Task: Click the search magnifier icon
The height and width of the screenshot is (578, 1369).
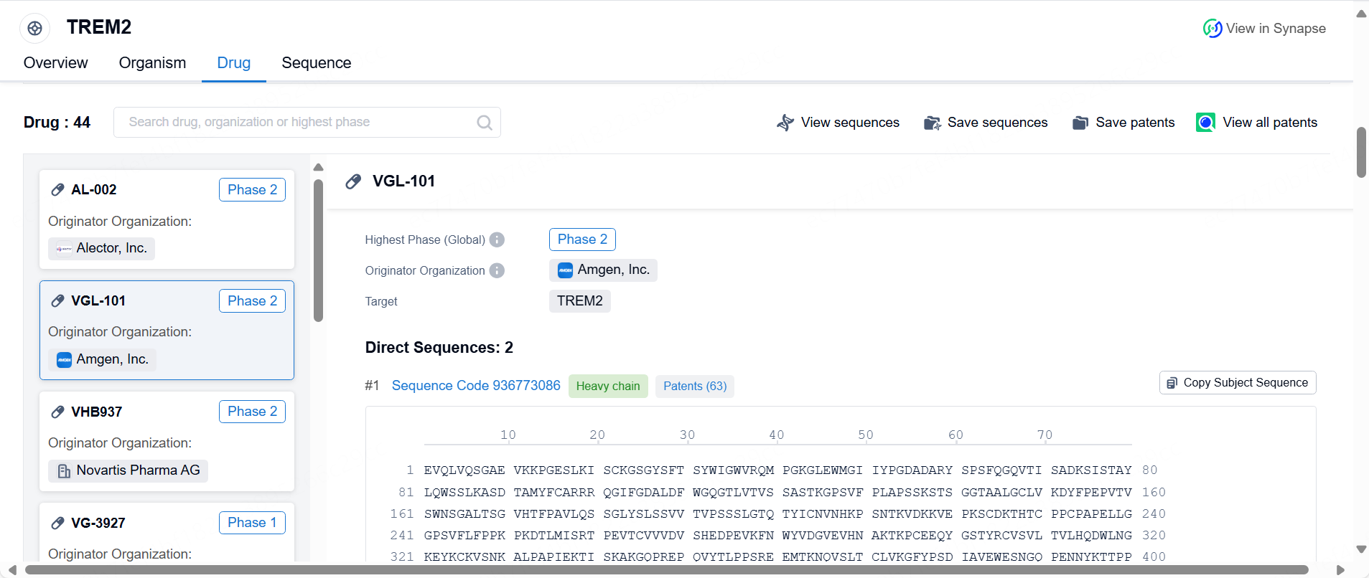Action: 484,123
